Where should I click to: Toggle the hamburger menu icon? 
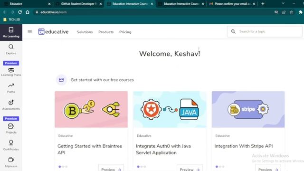point(29,32)
